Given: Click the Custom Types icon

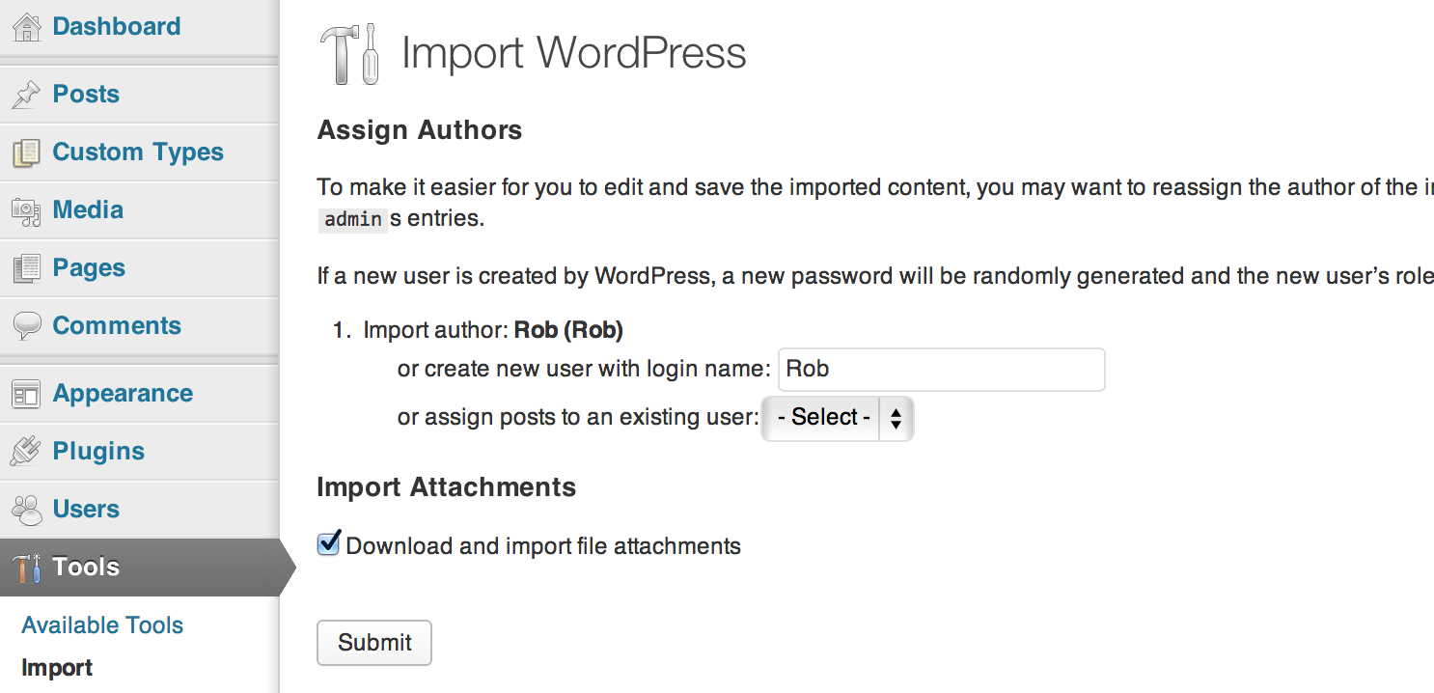Looking at the screenshot, I should click(26, 152).
